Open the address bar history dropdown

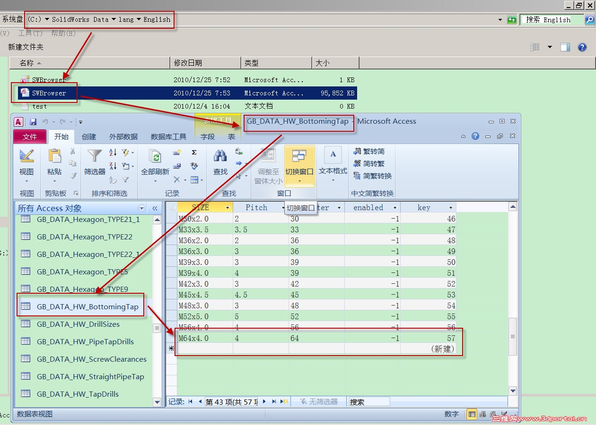[500, 20]
